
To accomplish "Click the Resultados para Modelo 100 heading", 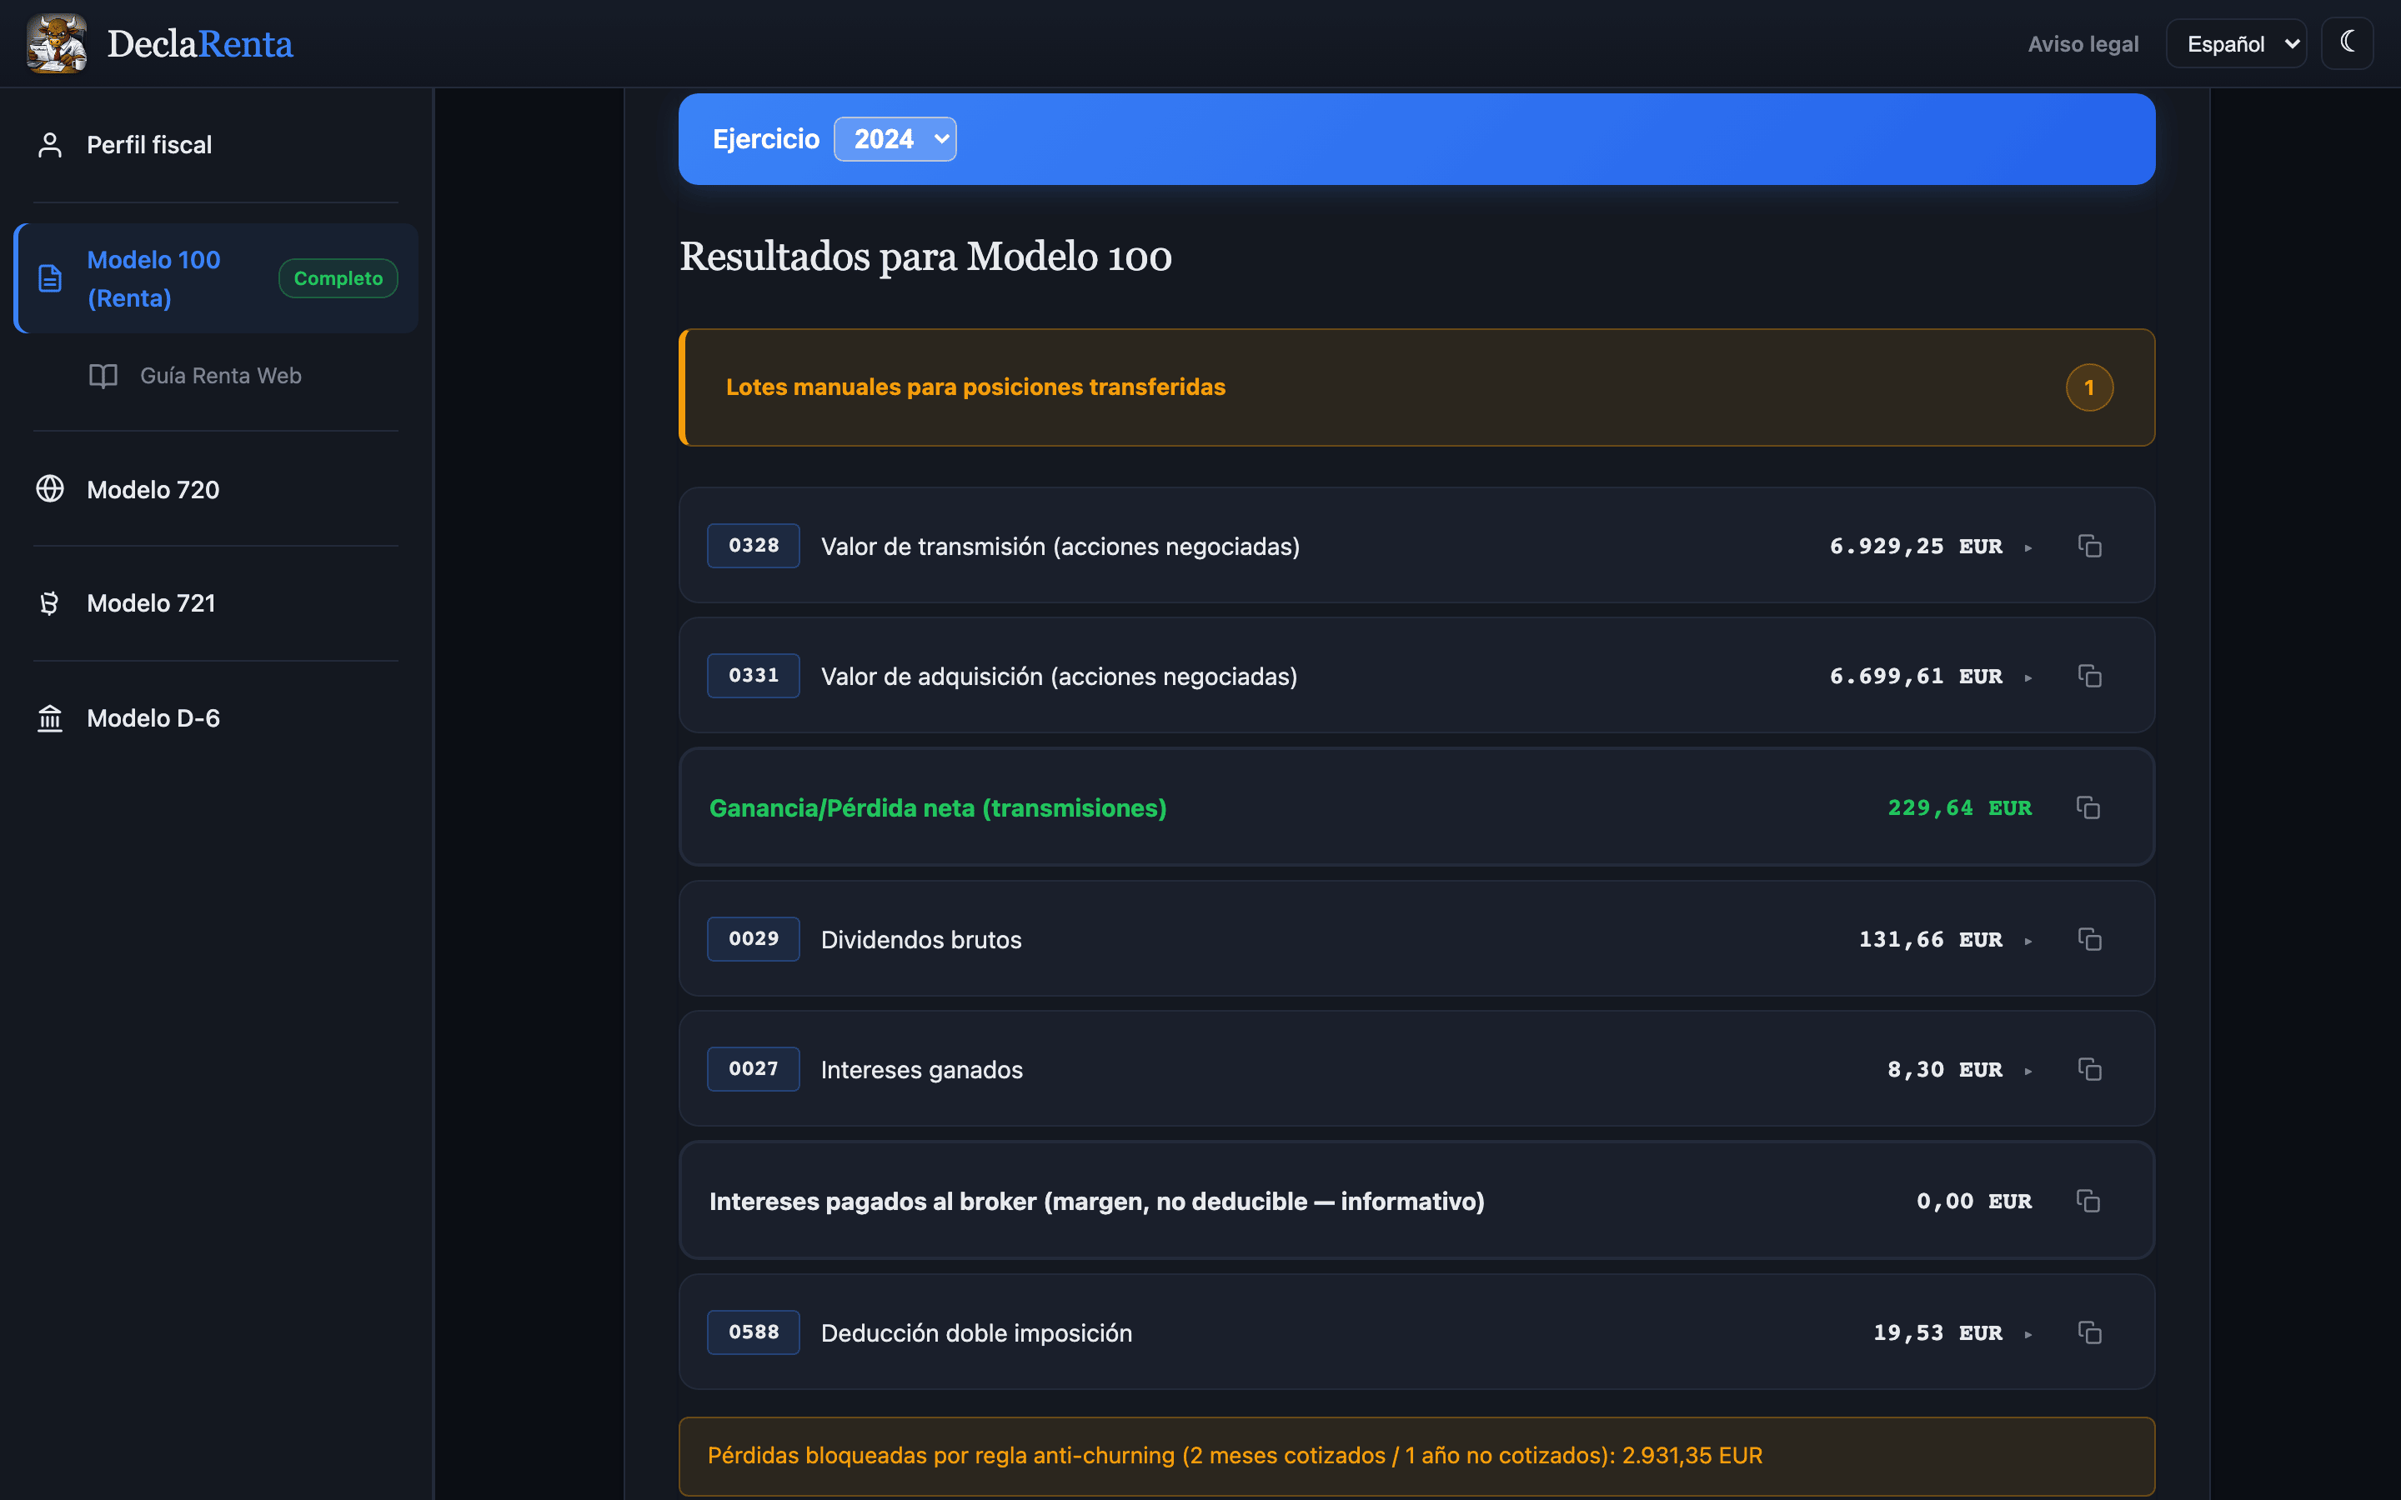I will 925,257.
